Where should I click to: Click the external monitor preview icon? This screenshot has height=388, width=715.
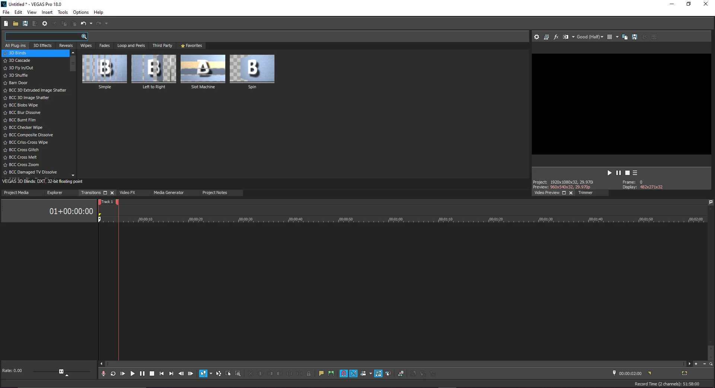point(546,37)
